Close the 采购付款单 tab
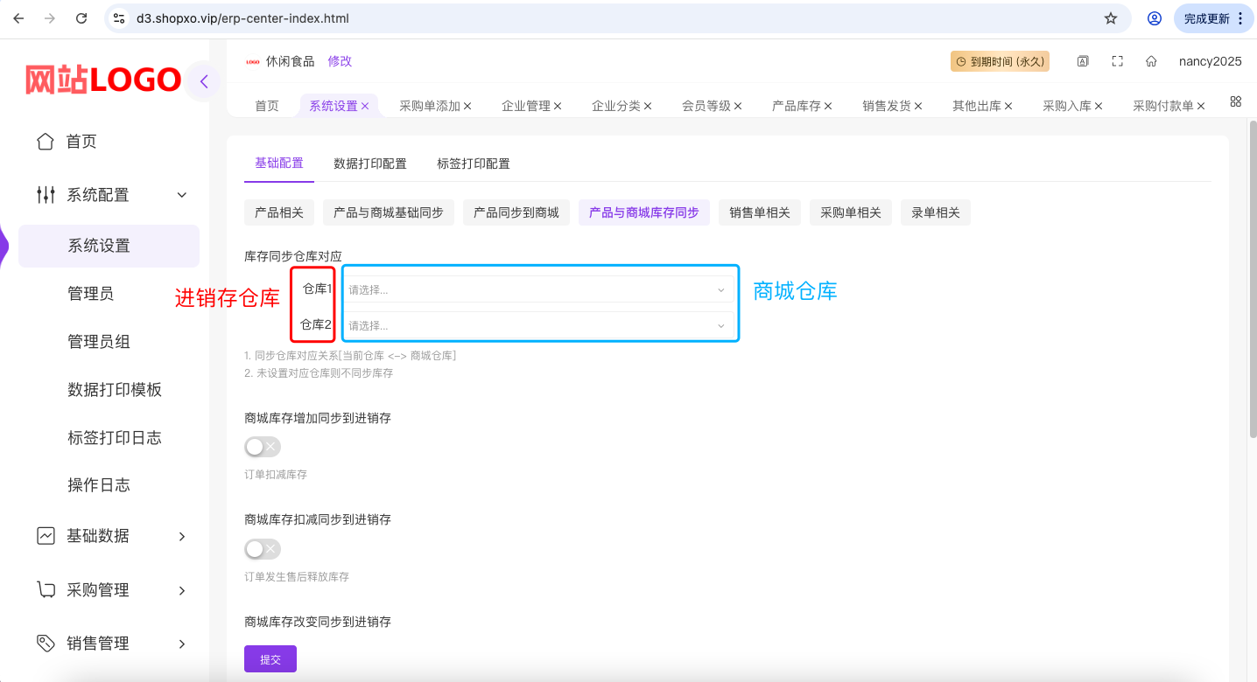Image resolution: width=1257 pixels, height=682 pixels. pyautogui.click(x=1201, y=106)
